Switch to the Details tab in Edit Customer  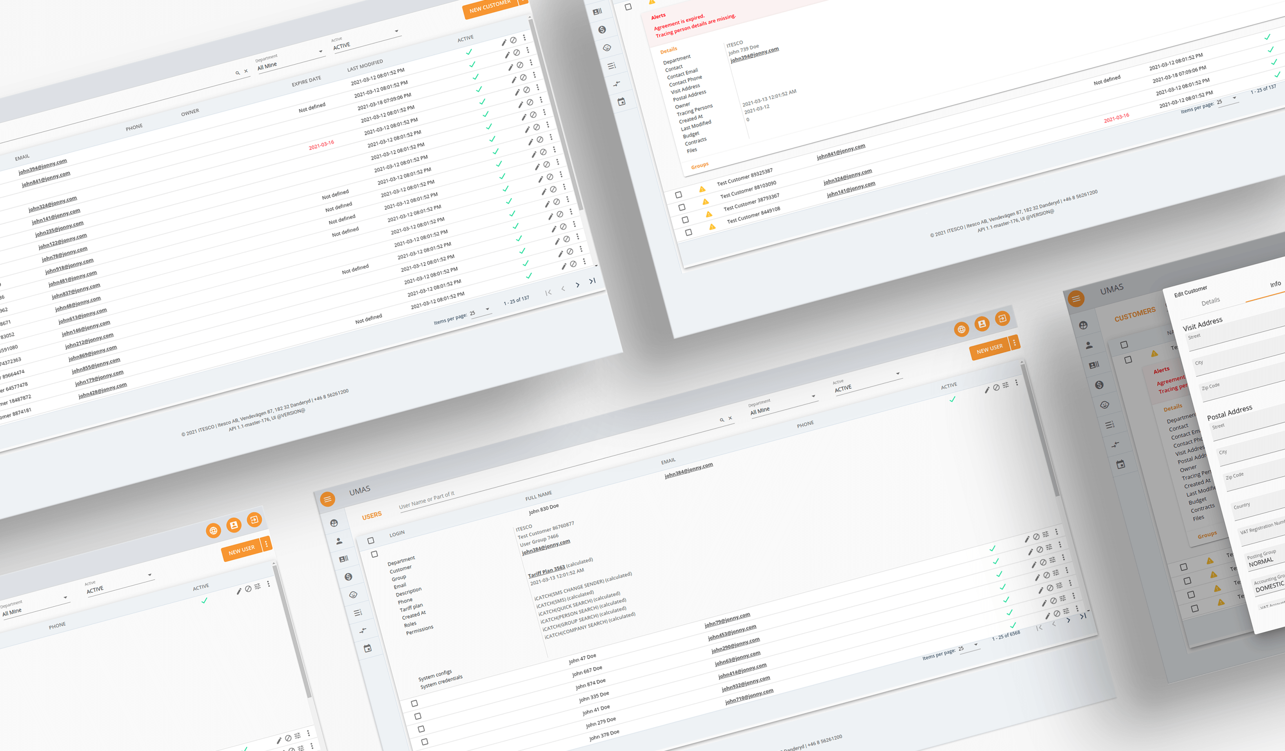(1211, 301)
